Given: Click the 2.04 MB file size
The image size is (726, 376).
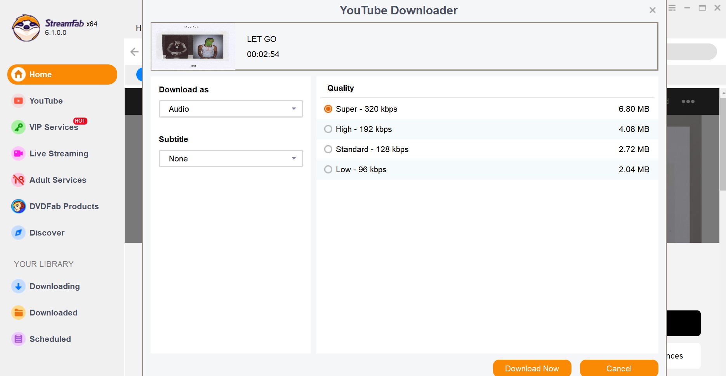Looking at the screenshot, I should tap(634, 170).
